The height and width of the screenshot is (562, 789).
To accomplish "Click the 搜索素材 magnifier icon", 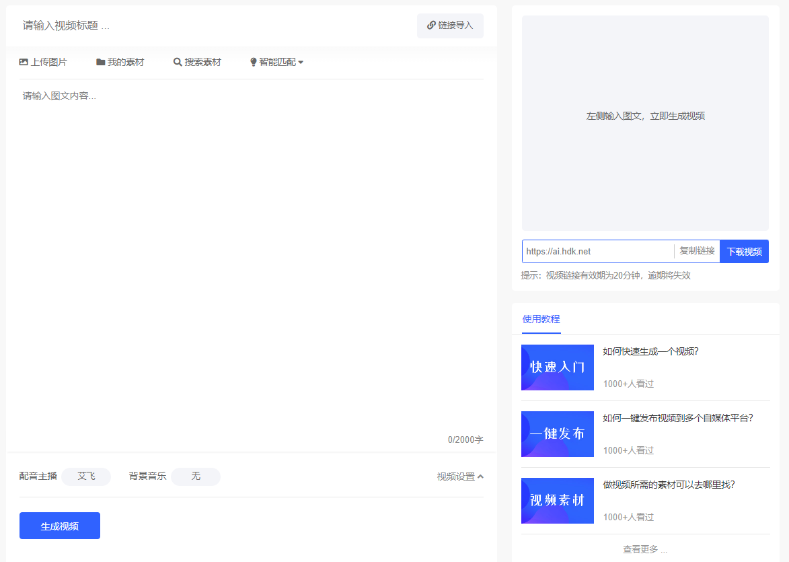I will (176, 61).
